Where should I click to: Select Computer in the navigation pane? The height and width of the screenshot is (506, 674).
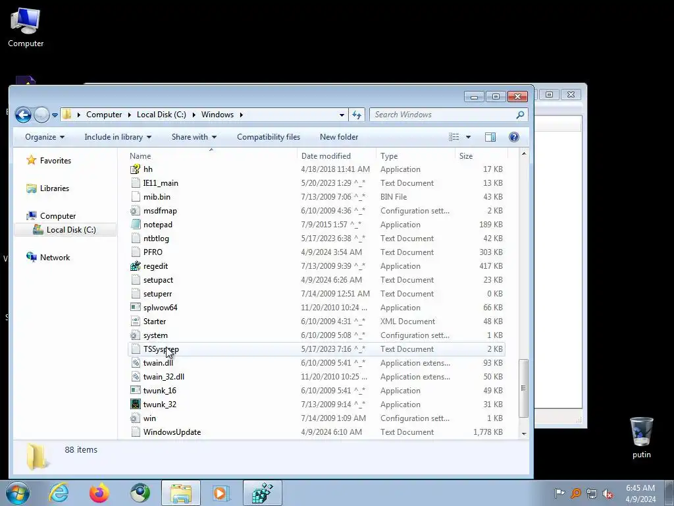pyautogui.click(x=51, y=216)
